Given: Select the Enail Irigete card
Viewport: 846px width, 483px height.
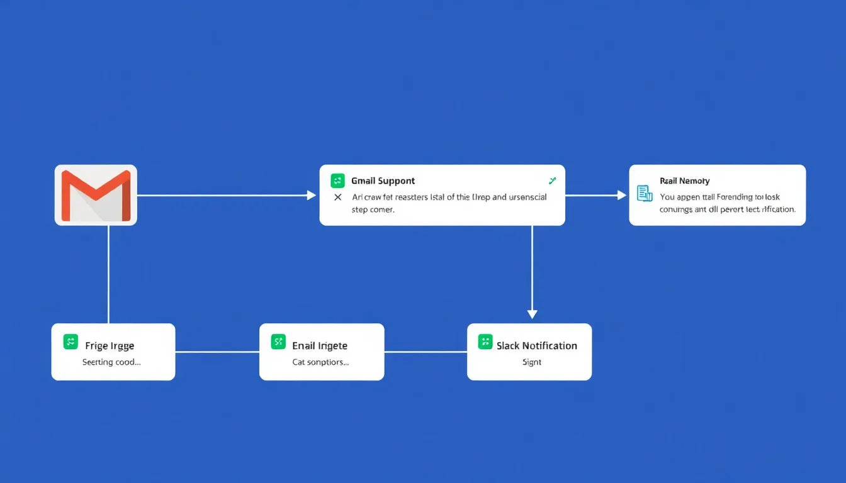Looking at the screenshot, I should pyautogui.click(x=321, y=351).
